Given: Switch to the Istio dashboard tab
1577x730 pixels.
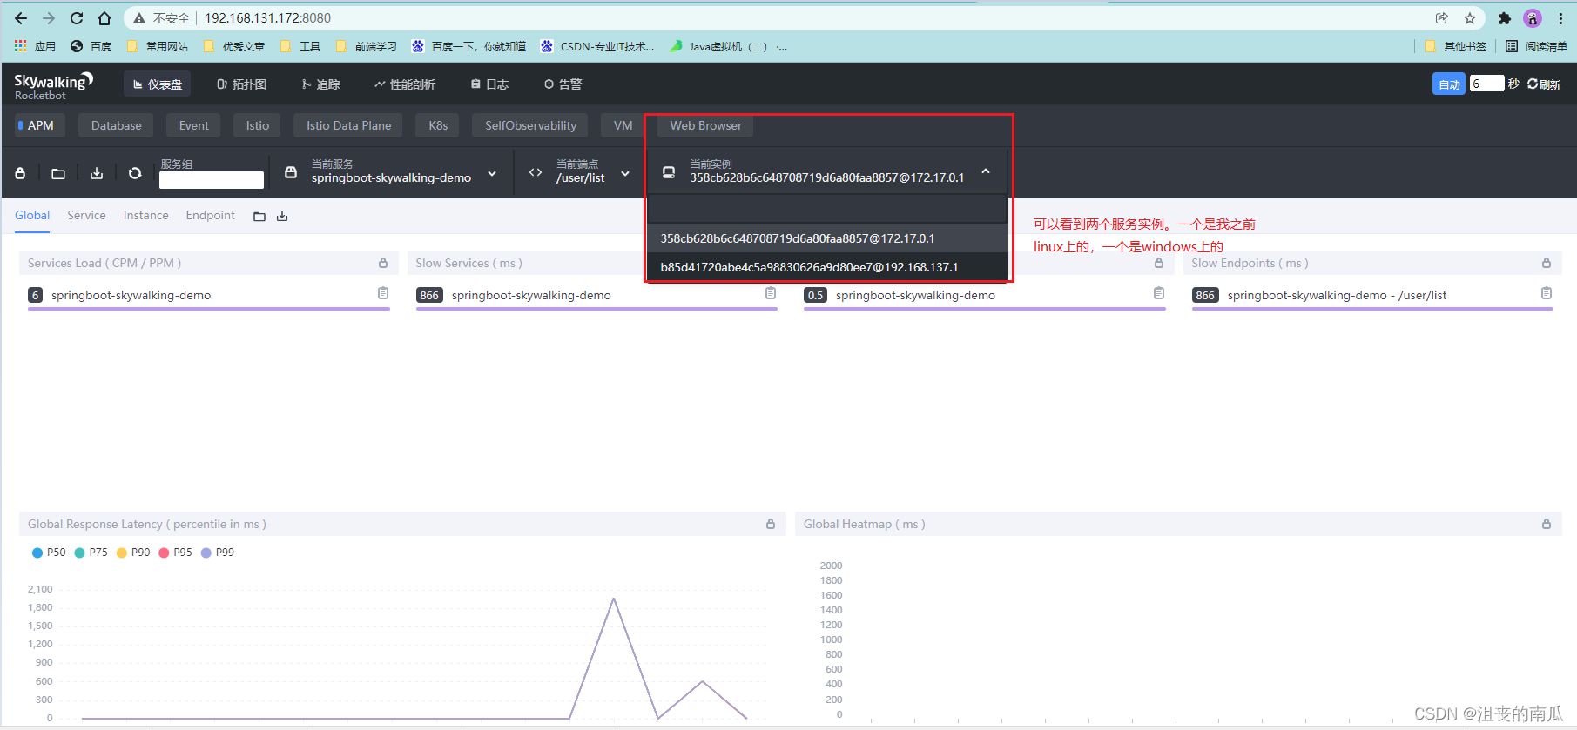Looking at the screenshot, I should pyautogui.click(x=257, y=125).
